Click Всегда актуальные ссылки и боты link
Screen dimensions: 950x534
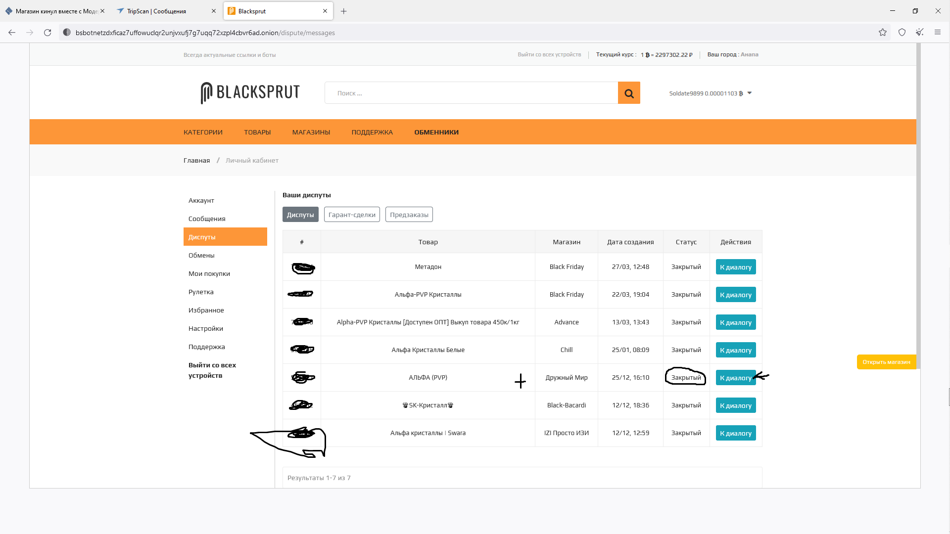click(230, 55)
